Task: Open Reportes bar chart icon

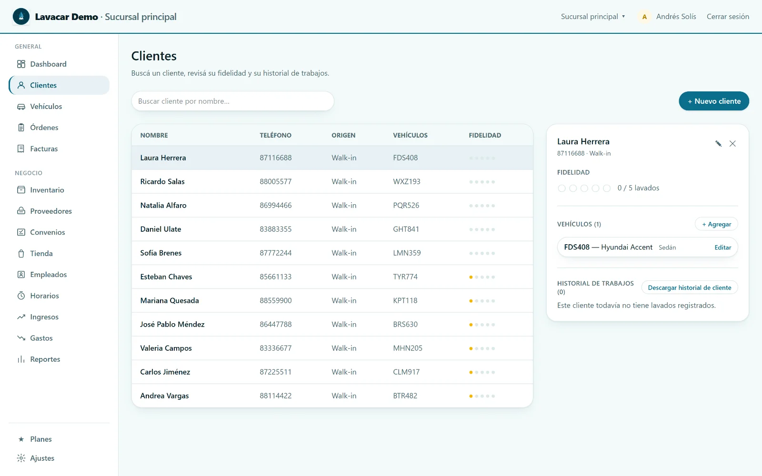Action: point(21,359)
